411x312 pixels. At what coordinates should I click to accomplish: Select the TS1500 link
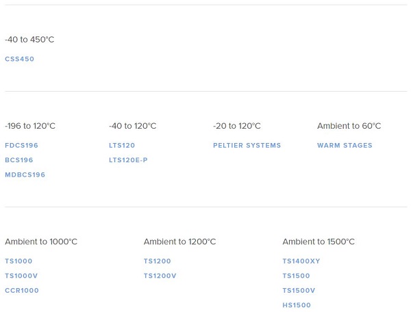tap(296, 276)
